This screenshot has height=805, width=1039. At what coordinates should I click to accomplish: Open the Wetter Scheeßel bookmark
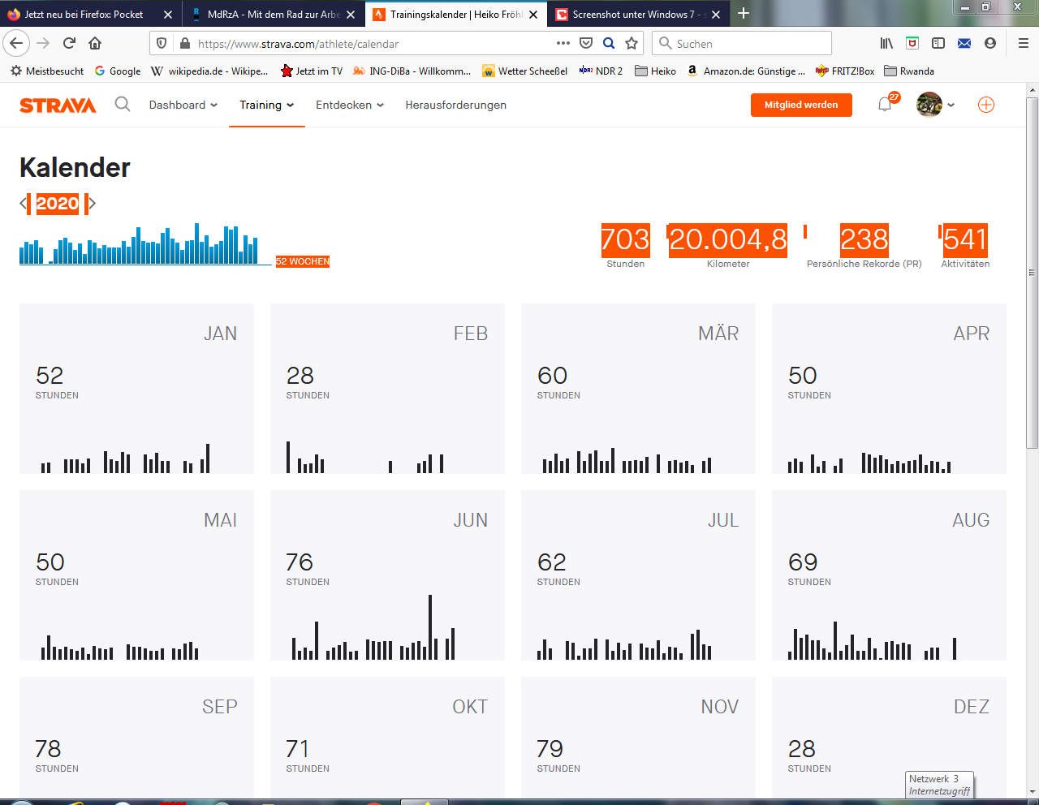pos(524,71)
